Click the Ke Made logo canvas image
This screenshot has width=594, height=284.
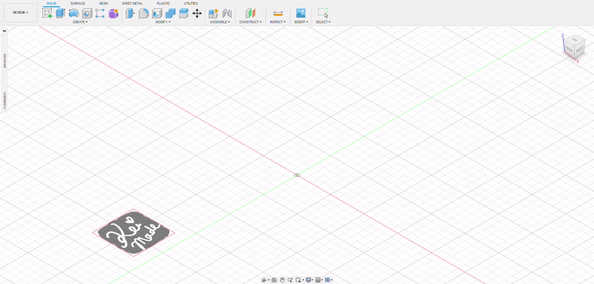pos(134,233)
